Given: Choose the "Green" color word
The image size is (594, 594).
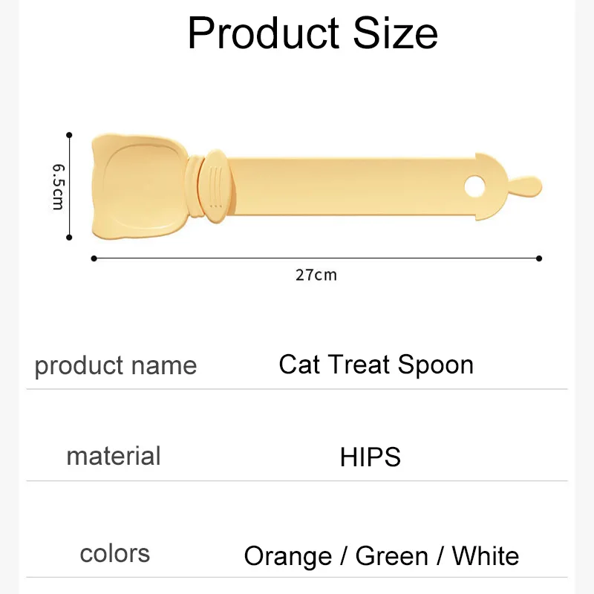Looking at the screenshot, I should pyautogui.click(x=391, y=556).
